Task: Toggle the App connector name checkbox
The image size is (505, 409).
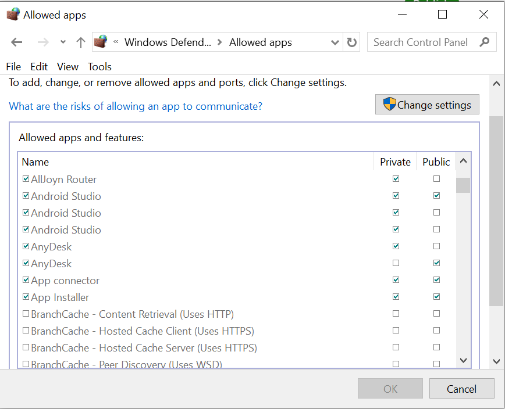Action: click(26, 280)
